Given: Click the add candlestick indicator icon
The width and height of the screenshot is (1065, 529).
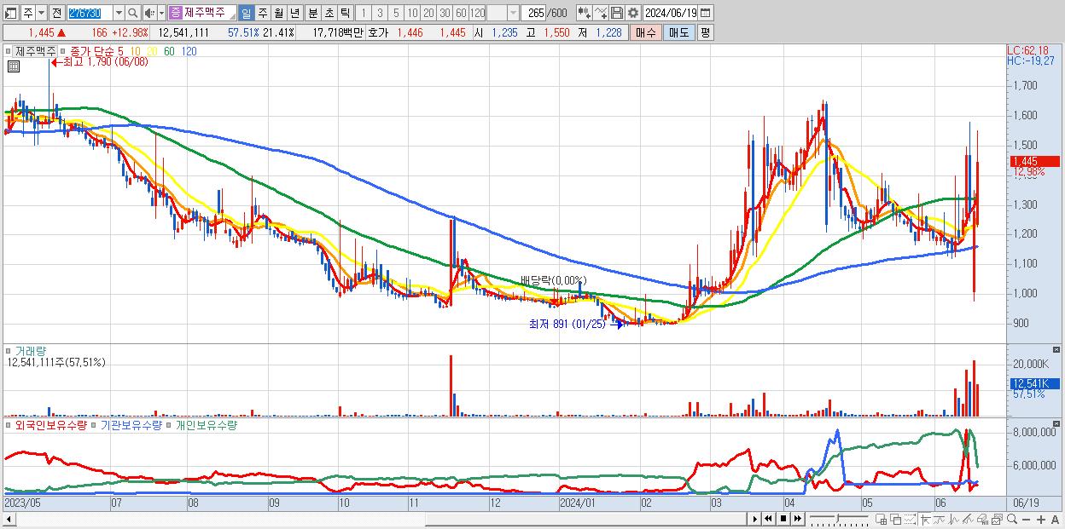Looking at the screenshot, I should [x=585, y=13].
